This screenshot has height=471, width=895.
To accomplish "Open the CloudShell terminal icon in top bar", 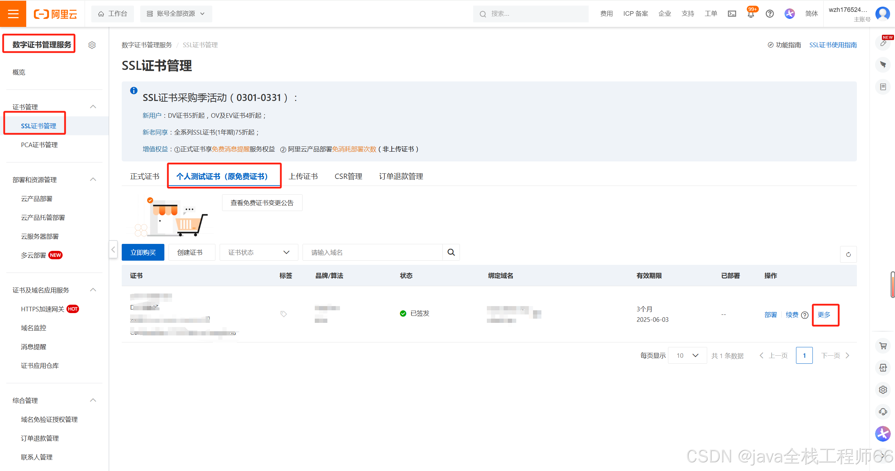I will 732,14.
